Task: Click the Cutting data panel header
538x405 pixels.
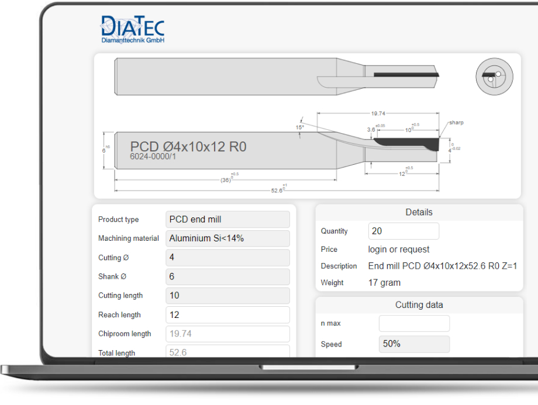Action: click(x=419, y=305)
